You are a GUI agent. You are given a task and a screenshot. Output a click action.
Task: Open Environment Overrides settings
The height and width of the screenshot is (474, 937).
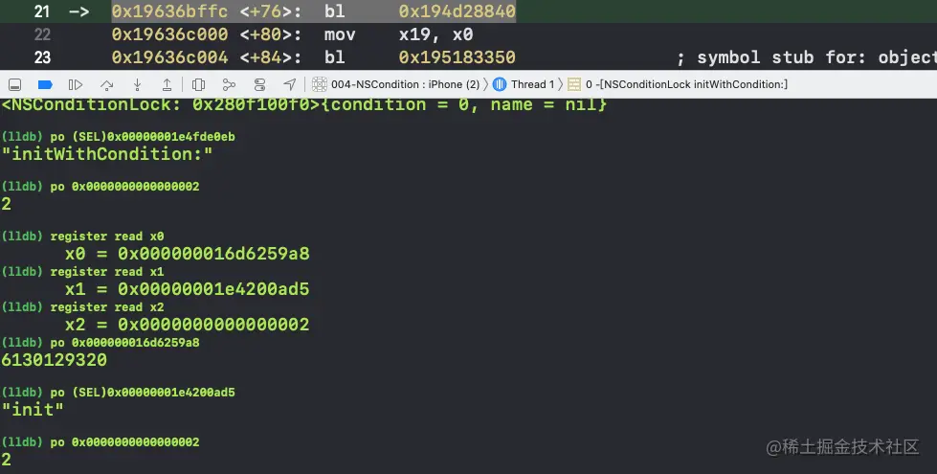tap(259, 85)
